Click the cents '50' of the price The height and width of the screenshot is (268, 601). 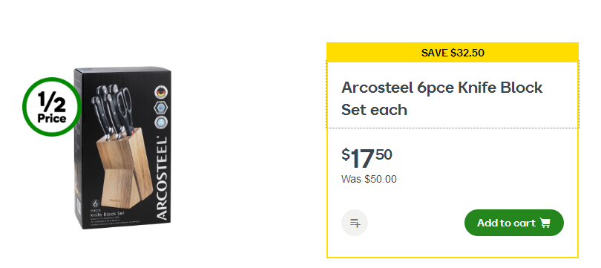click(384, 154)
